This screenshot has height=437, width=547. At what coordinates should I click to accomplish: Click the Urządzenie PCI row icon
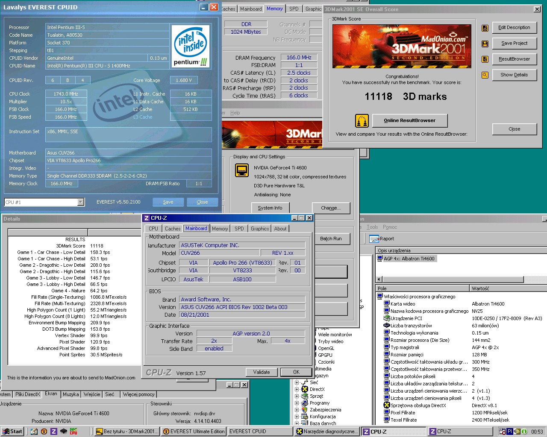[x=387, y=318]
